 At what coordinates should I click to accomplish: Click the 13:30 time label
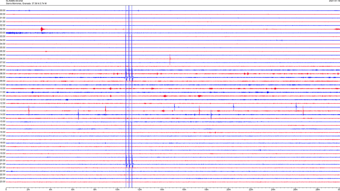click(2, 111)
